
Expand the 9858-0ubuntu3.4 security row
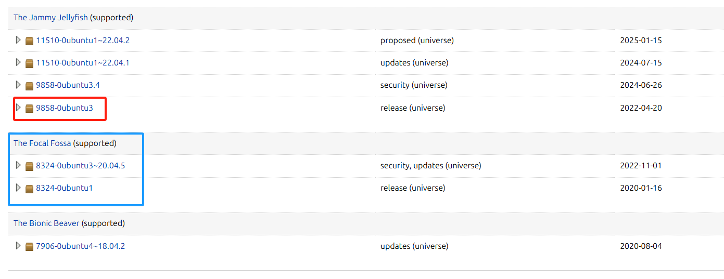(18, 85)
